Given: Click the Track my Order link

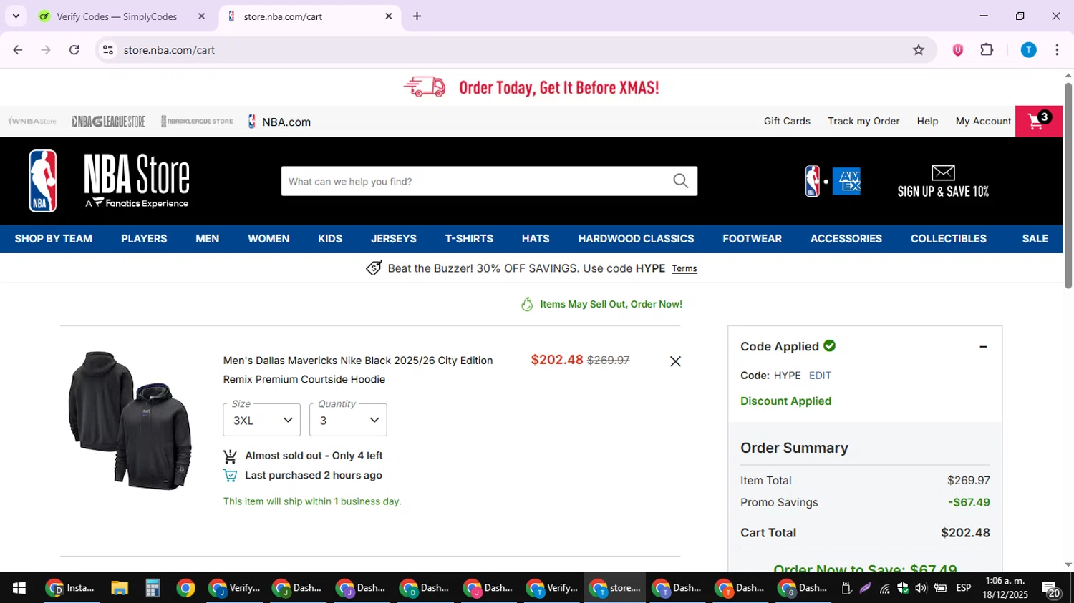Looking at the screenshot, I should (863, 121).
